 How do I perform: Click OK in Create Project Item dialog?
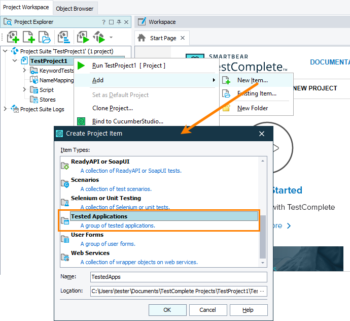pyautogui.click(x=167, y=310)
